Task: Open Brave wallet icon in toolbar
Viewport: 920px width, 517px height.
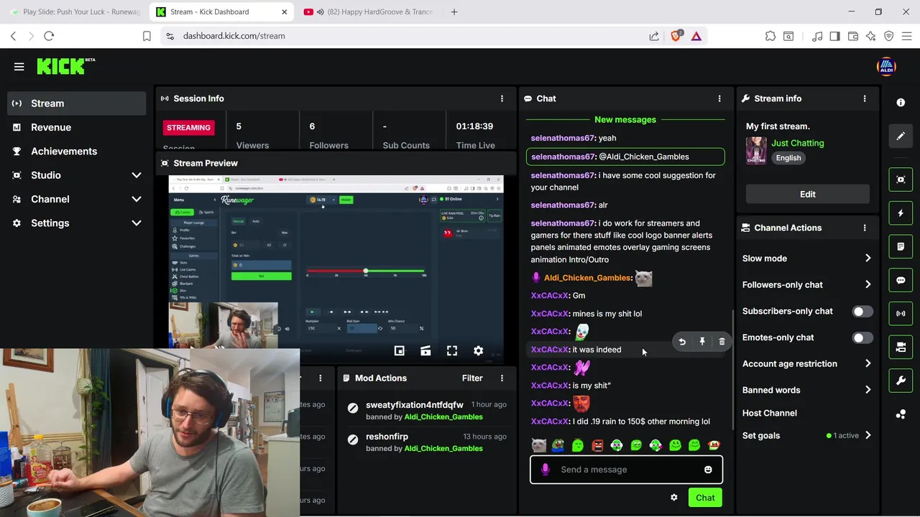Action: [x=853, y=36]
